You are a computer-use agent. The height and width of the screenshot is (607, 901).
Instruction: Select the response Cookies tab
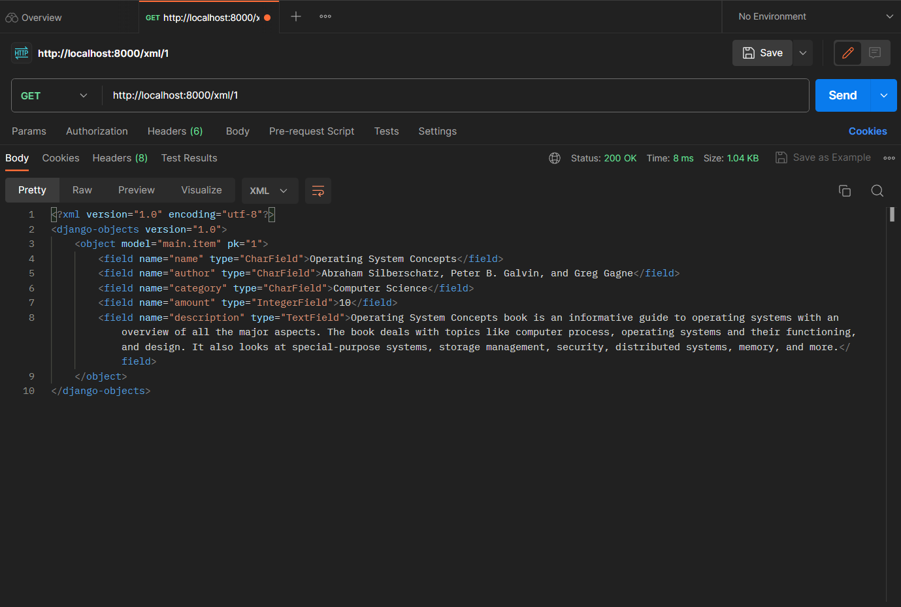pos(61,158)
